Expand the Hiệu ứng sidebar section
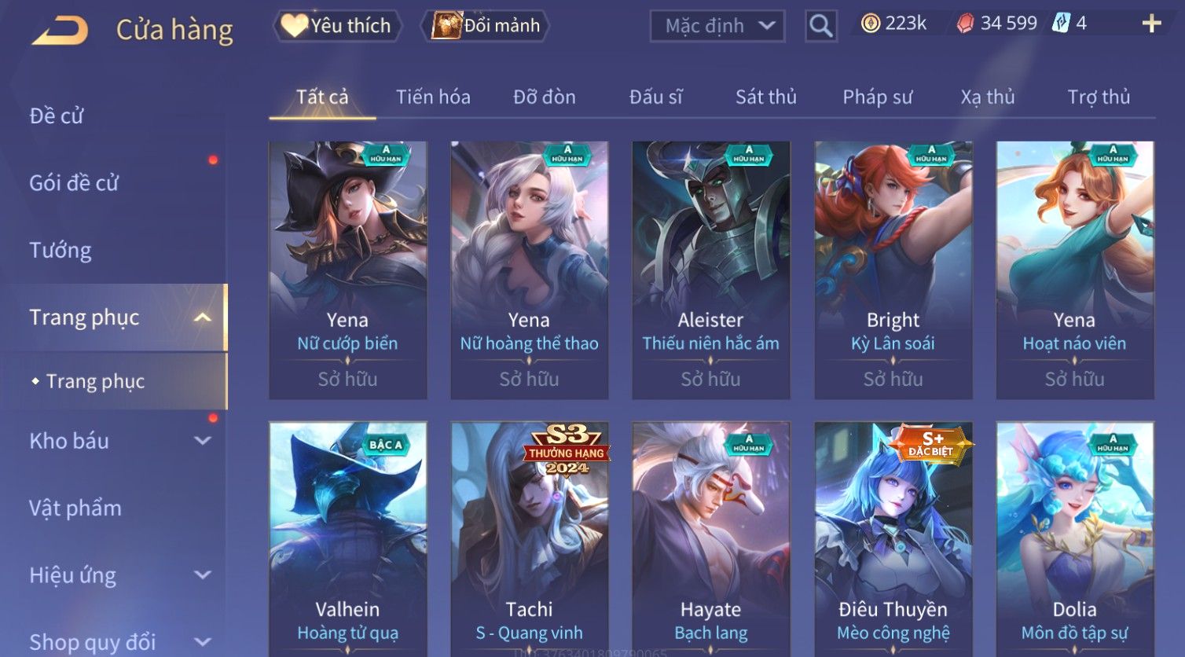 (203, 575)
